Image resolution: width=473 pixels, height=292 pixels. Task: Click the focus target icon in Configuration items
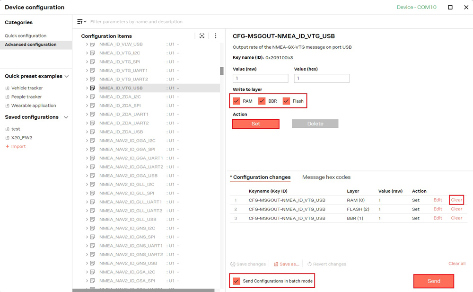coord(202,36)
